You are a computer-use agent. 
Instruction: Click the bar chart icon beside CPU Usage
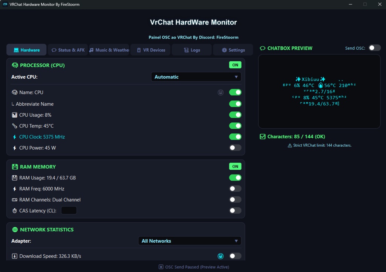point(15,115)
